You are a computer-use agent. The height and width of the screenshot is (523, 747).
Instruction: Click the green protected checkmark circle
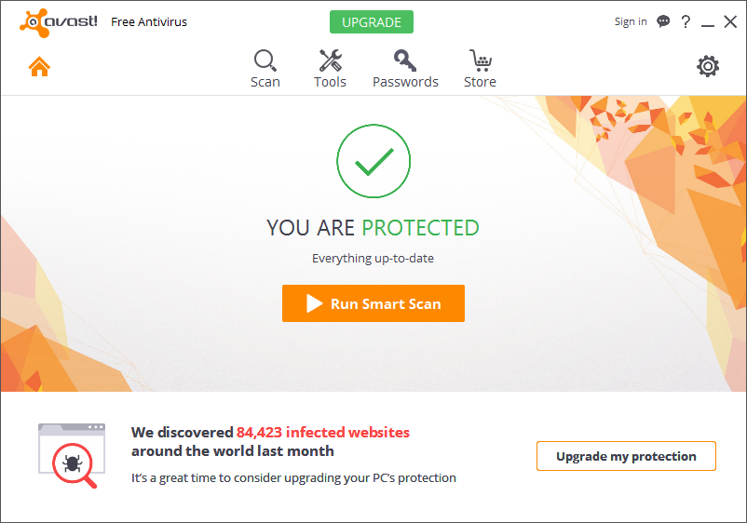(x=373, y=162)
